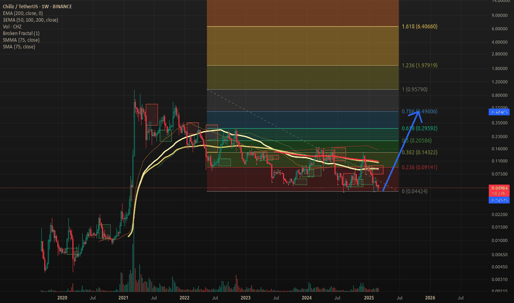The height and width of the screenshot is (303, 514).
Task: Click the 2022 label on time axis
Action: (185, 297)
